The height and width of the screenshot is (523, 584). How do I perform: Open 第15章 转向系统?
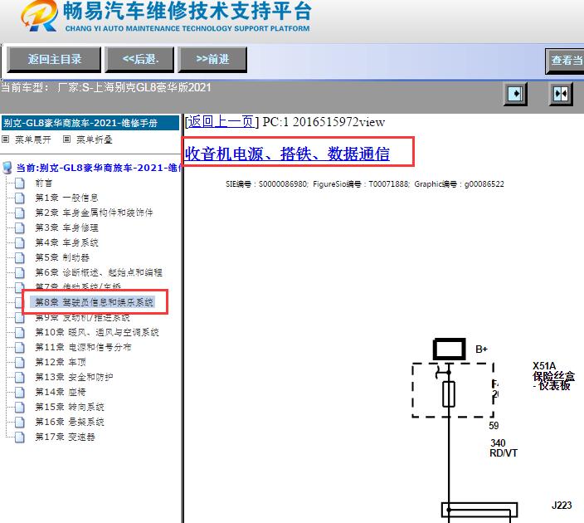tap(70, 407)
